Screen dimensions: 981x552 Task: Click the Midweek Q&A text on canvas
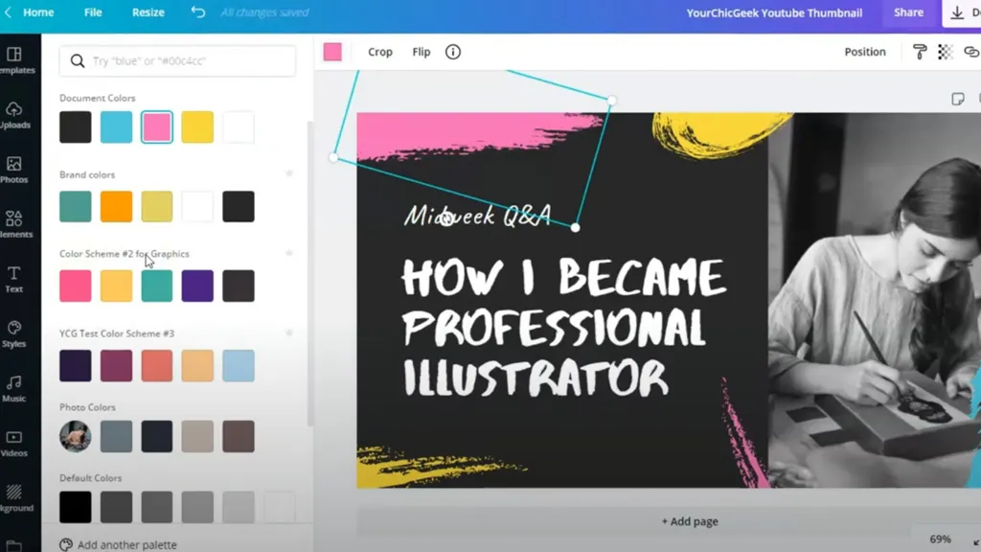pos(479,216)
